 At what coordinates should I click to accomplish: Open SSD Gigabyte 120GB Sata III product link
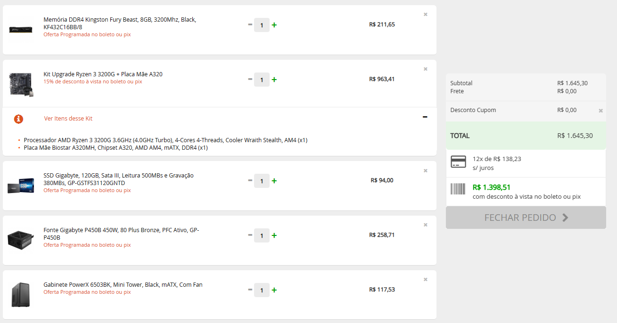[118, 179]
